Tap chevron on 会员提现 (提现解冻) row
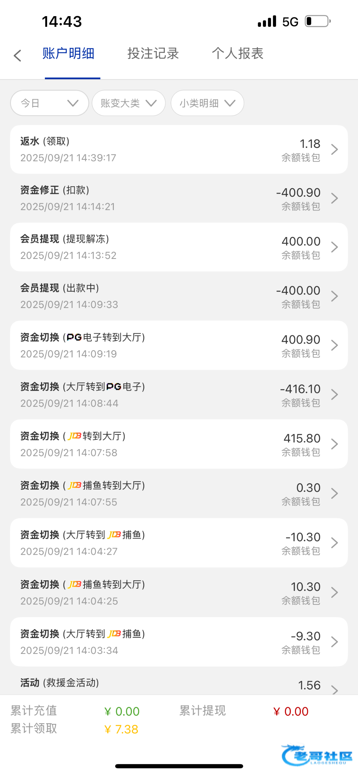The image size is (358, 775). pos(334,247)
